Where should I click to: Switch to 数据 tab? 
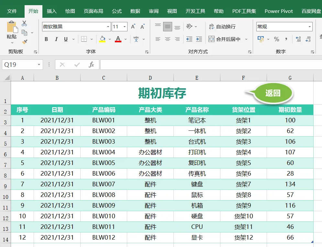[135, 11]
